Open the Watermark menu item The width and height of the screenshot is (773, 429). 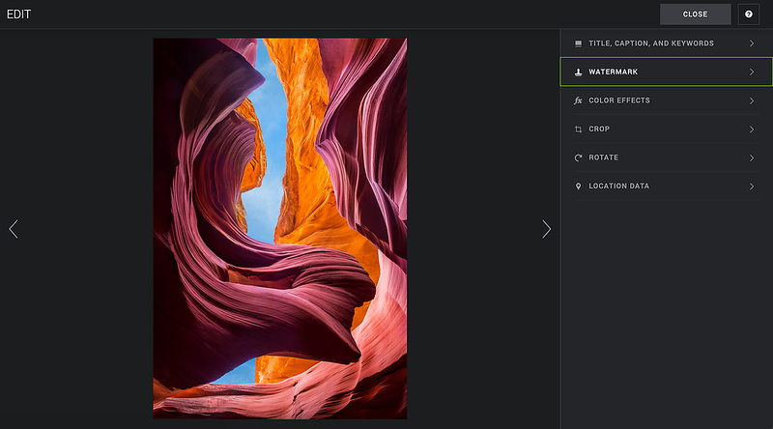[x=666, y=72]
